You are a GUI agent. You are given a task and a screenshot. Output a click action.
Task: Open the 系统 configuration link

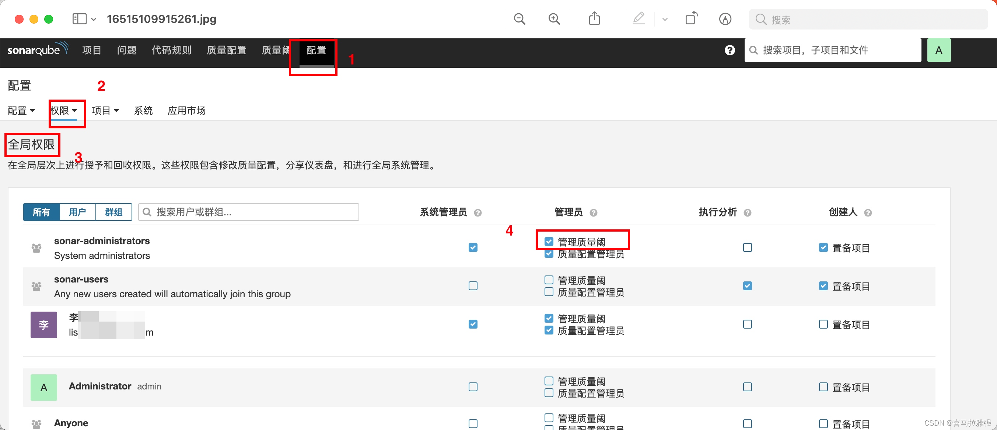tap(143, 111)
